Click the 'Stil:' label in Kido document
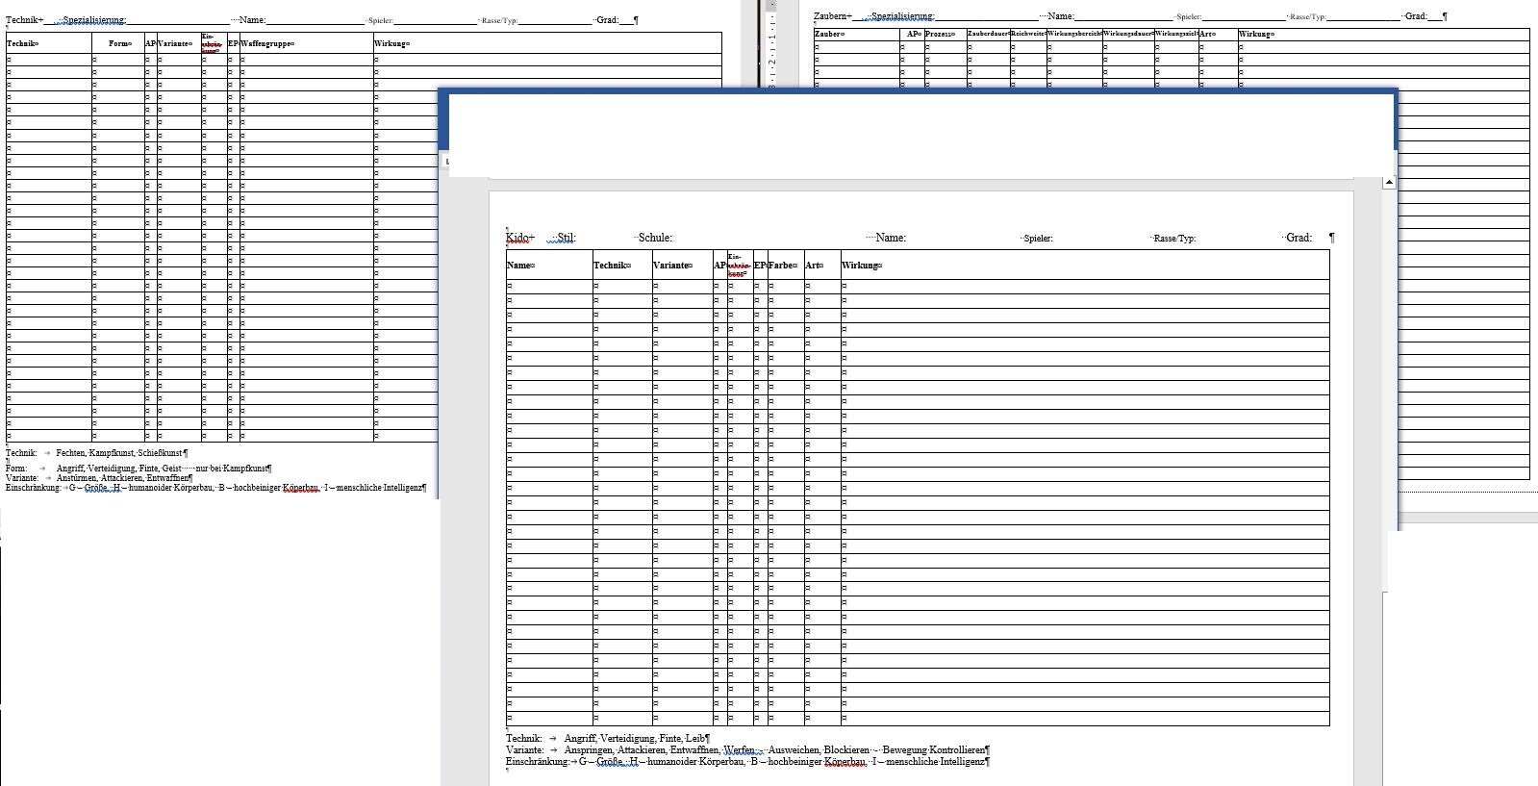1538x786 pixels. click(566, 238)
